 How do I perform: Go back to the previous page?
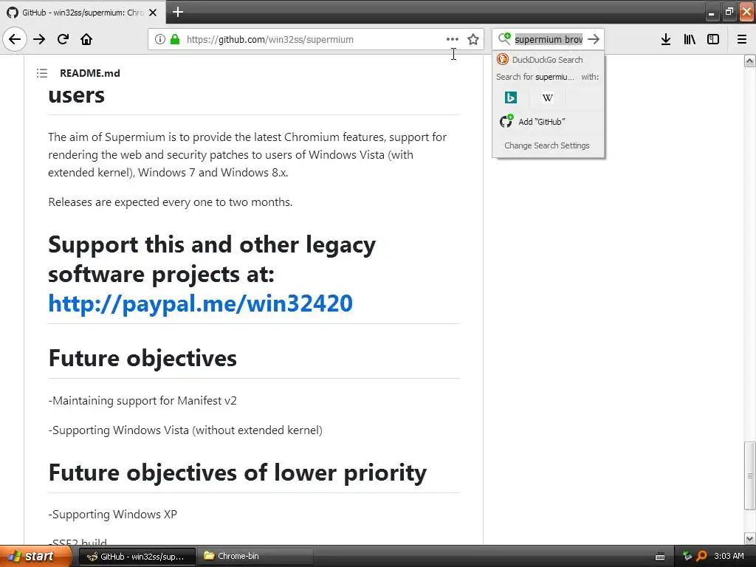click(15, 39)
